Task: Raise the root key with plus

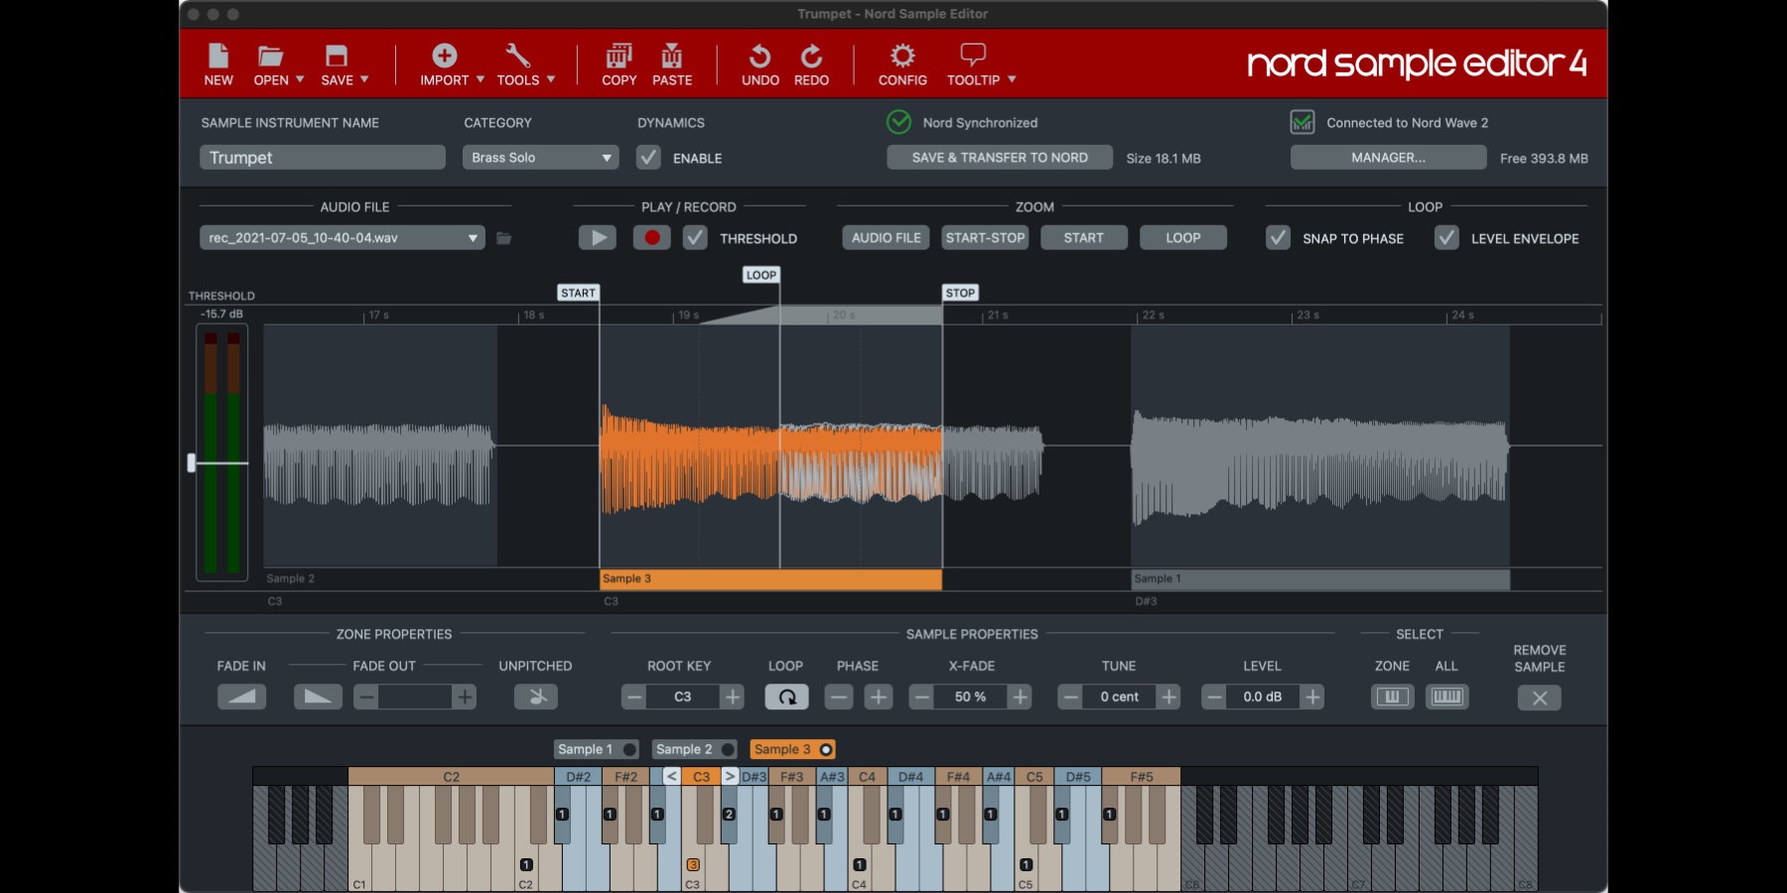Action: 733,697
